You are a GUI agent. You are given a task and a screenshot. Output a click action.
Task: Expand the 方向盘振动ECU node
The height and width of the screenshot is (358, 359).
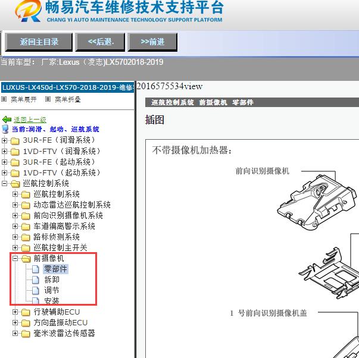pos(15,322)
